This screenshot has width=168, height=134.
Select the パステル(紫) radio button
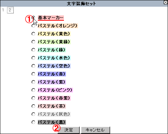(33, 82)
